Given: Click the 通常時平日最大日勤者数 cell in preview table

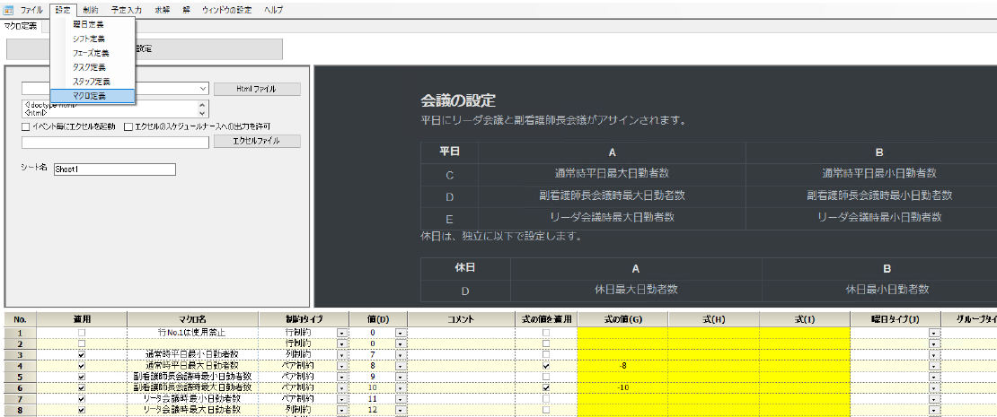Looking at the screenshot, I should point(612,174).
